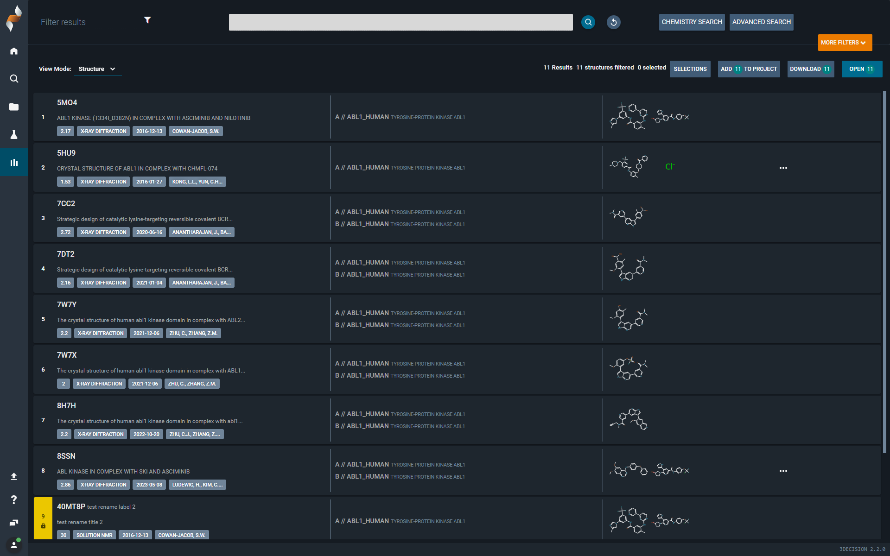890x556 pixels.
Task: Select the Home icon in the sidebar
Action: [x=14, y=51]
